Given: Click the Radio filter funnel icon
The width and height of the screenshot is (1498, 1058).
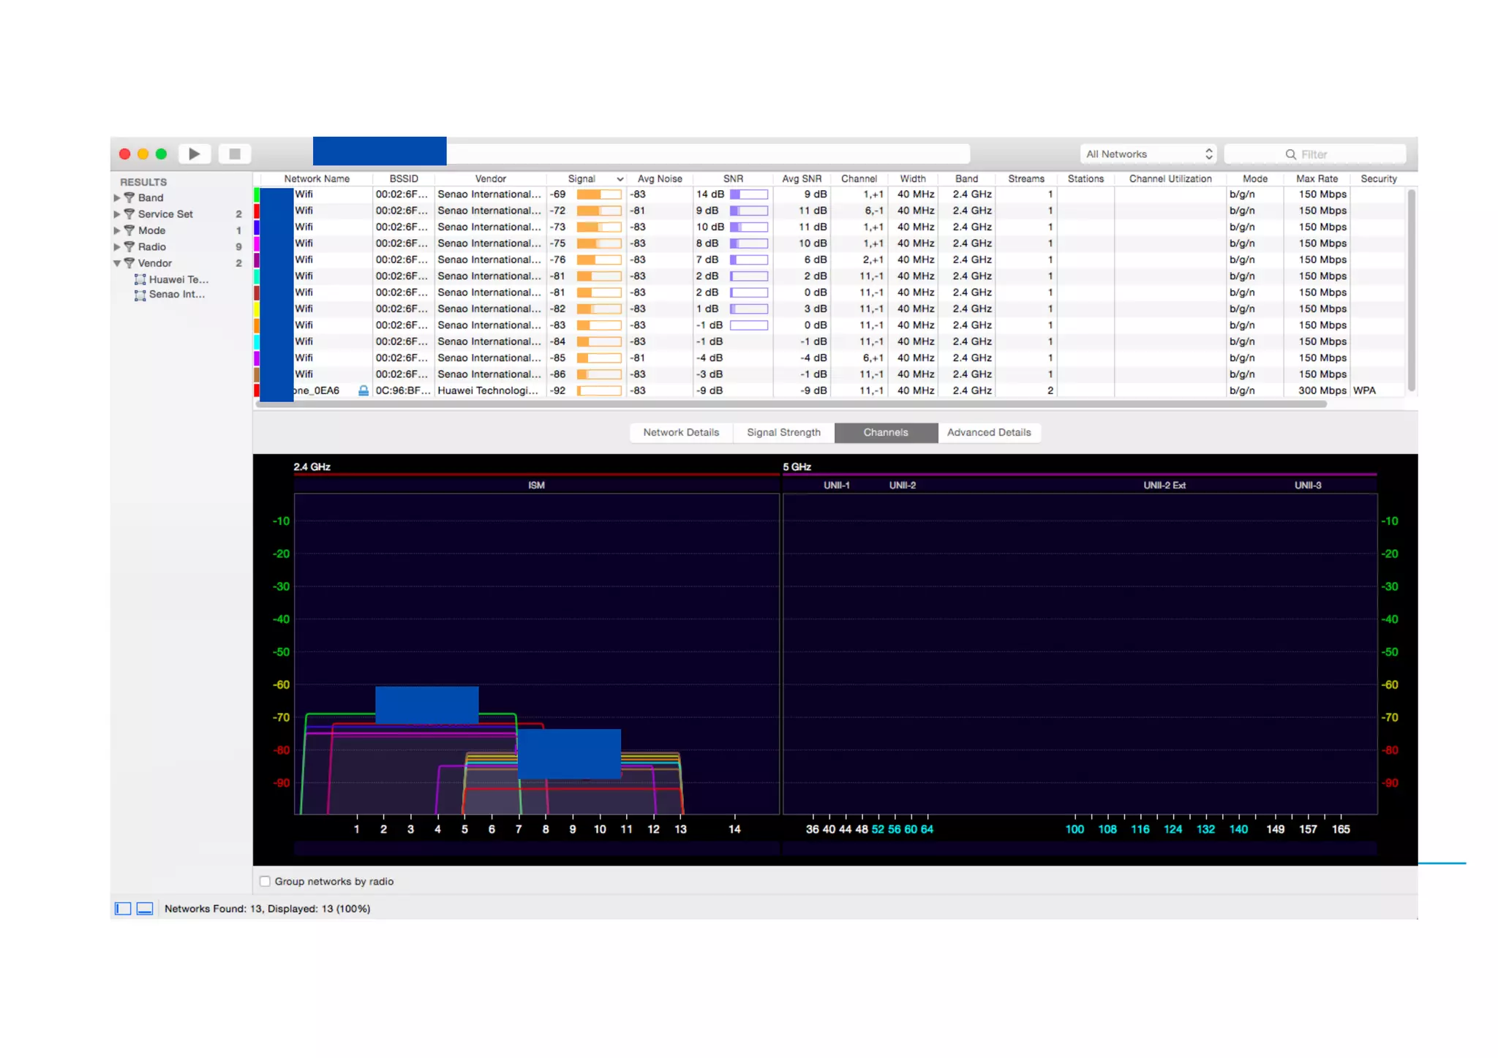Looking at the screenshot, I should tap(129, 246).
